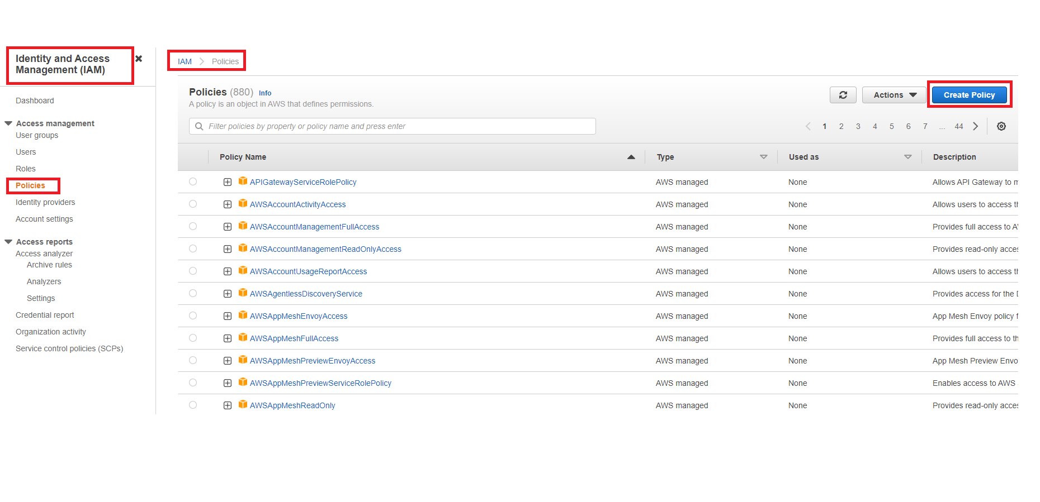The image size is (1040, 502).
Task: Sort ascending by Policy Name arrow
Action: click(631, 157)
